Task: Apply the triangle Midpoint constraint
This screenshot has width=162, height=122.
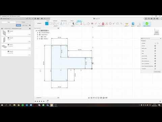Action: (107, 23)
